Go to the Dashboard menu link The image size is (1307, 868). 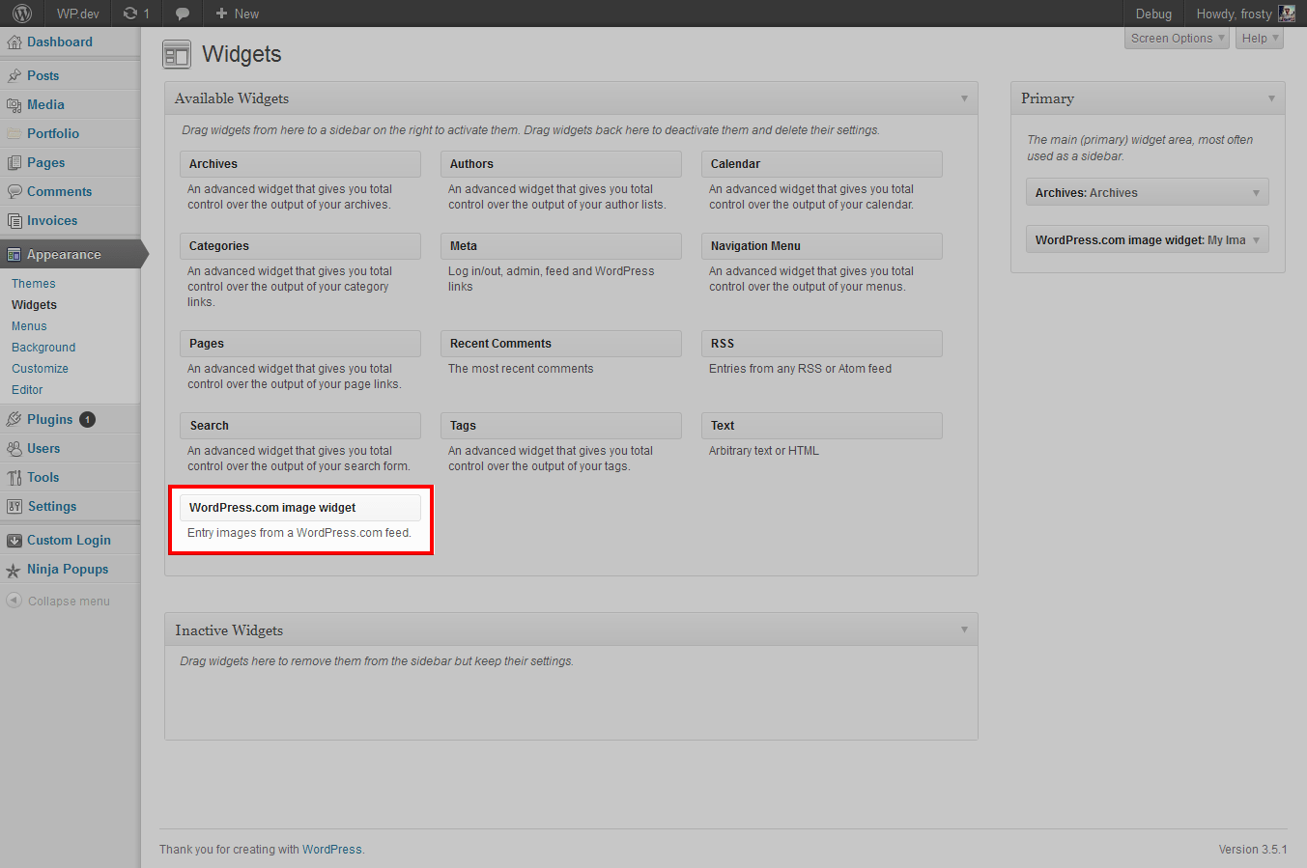tap(60, 42)
